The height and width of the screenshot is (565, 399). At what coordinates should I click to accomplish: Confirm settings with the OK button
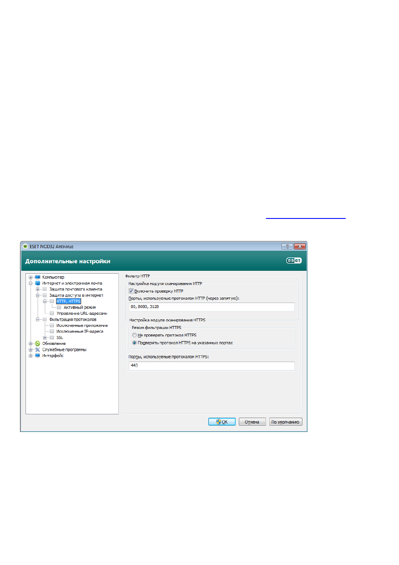click(222, 422)
